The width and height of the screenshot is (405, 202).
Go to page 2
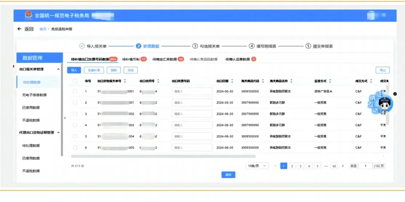[292, 166]
